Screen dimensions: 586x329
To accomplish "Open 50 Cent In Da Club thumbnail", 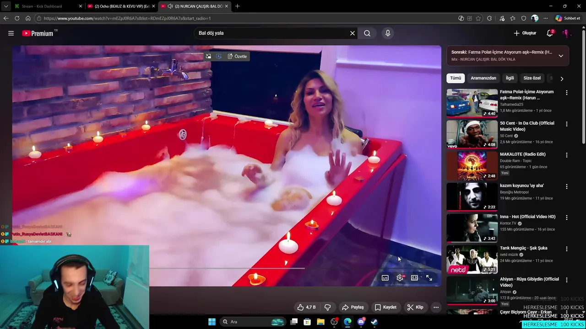I will click(x=472, y=134).
